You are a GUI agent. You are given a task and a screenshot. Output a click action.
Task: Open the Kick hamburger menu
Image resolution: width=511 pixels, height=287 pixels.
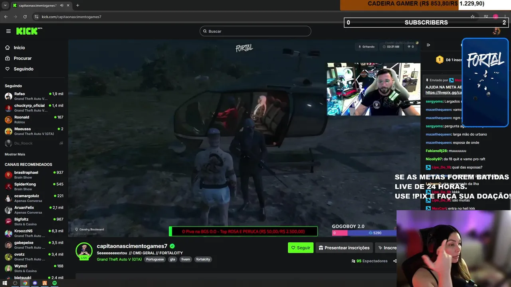pyautogui.click(x=8, y=31)
